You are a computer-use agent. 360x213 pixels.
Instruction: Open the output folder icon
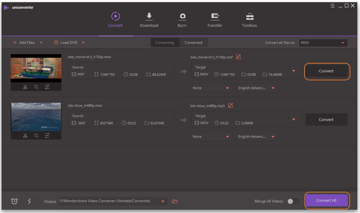pos(175,201)
